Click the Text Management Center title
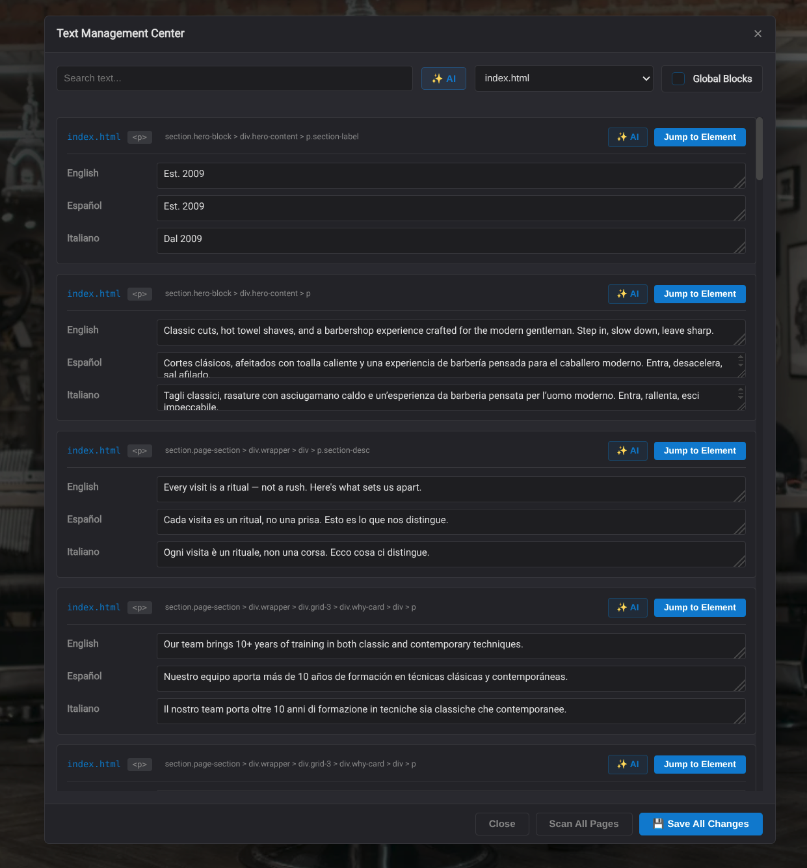 click(x=120, y=33)
